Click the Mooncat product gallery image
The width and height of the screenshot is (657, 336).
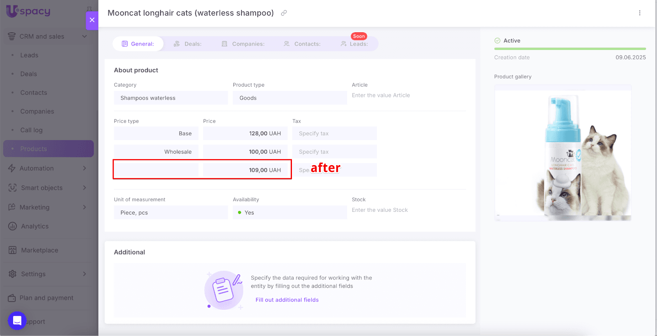pos(563,155)
